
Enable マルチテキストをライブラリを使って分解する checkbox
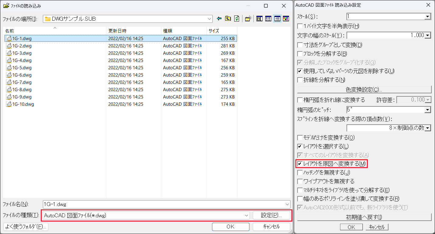[300, 190]
